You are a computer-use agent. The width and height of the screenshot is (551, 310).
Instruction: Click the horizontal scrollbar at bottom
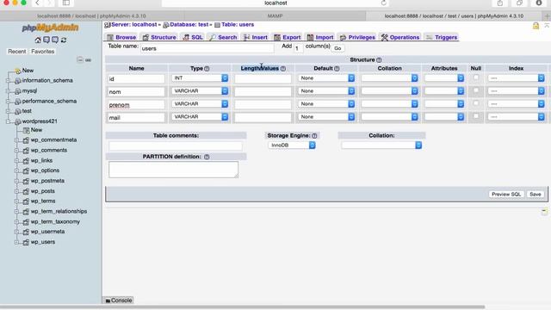[243, 307]
